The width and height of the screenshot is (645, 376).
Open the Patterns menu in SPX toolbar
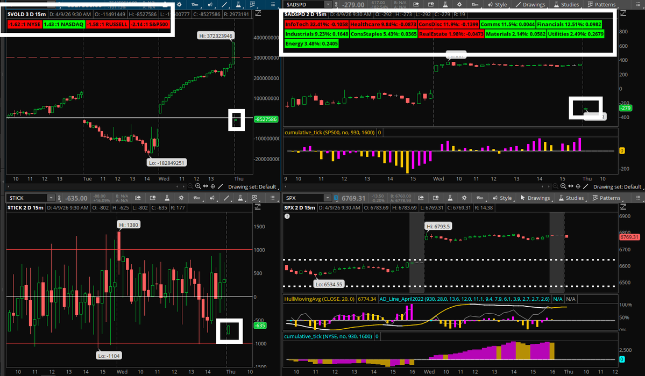tap(607, 198)
